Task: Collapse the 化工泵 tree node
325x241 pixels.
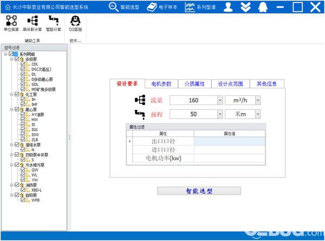Action: point(11,94)
